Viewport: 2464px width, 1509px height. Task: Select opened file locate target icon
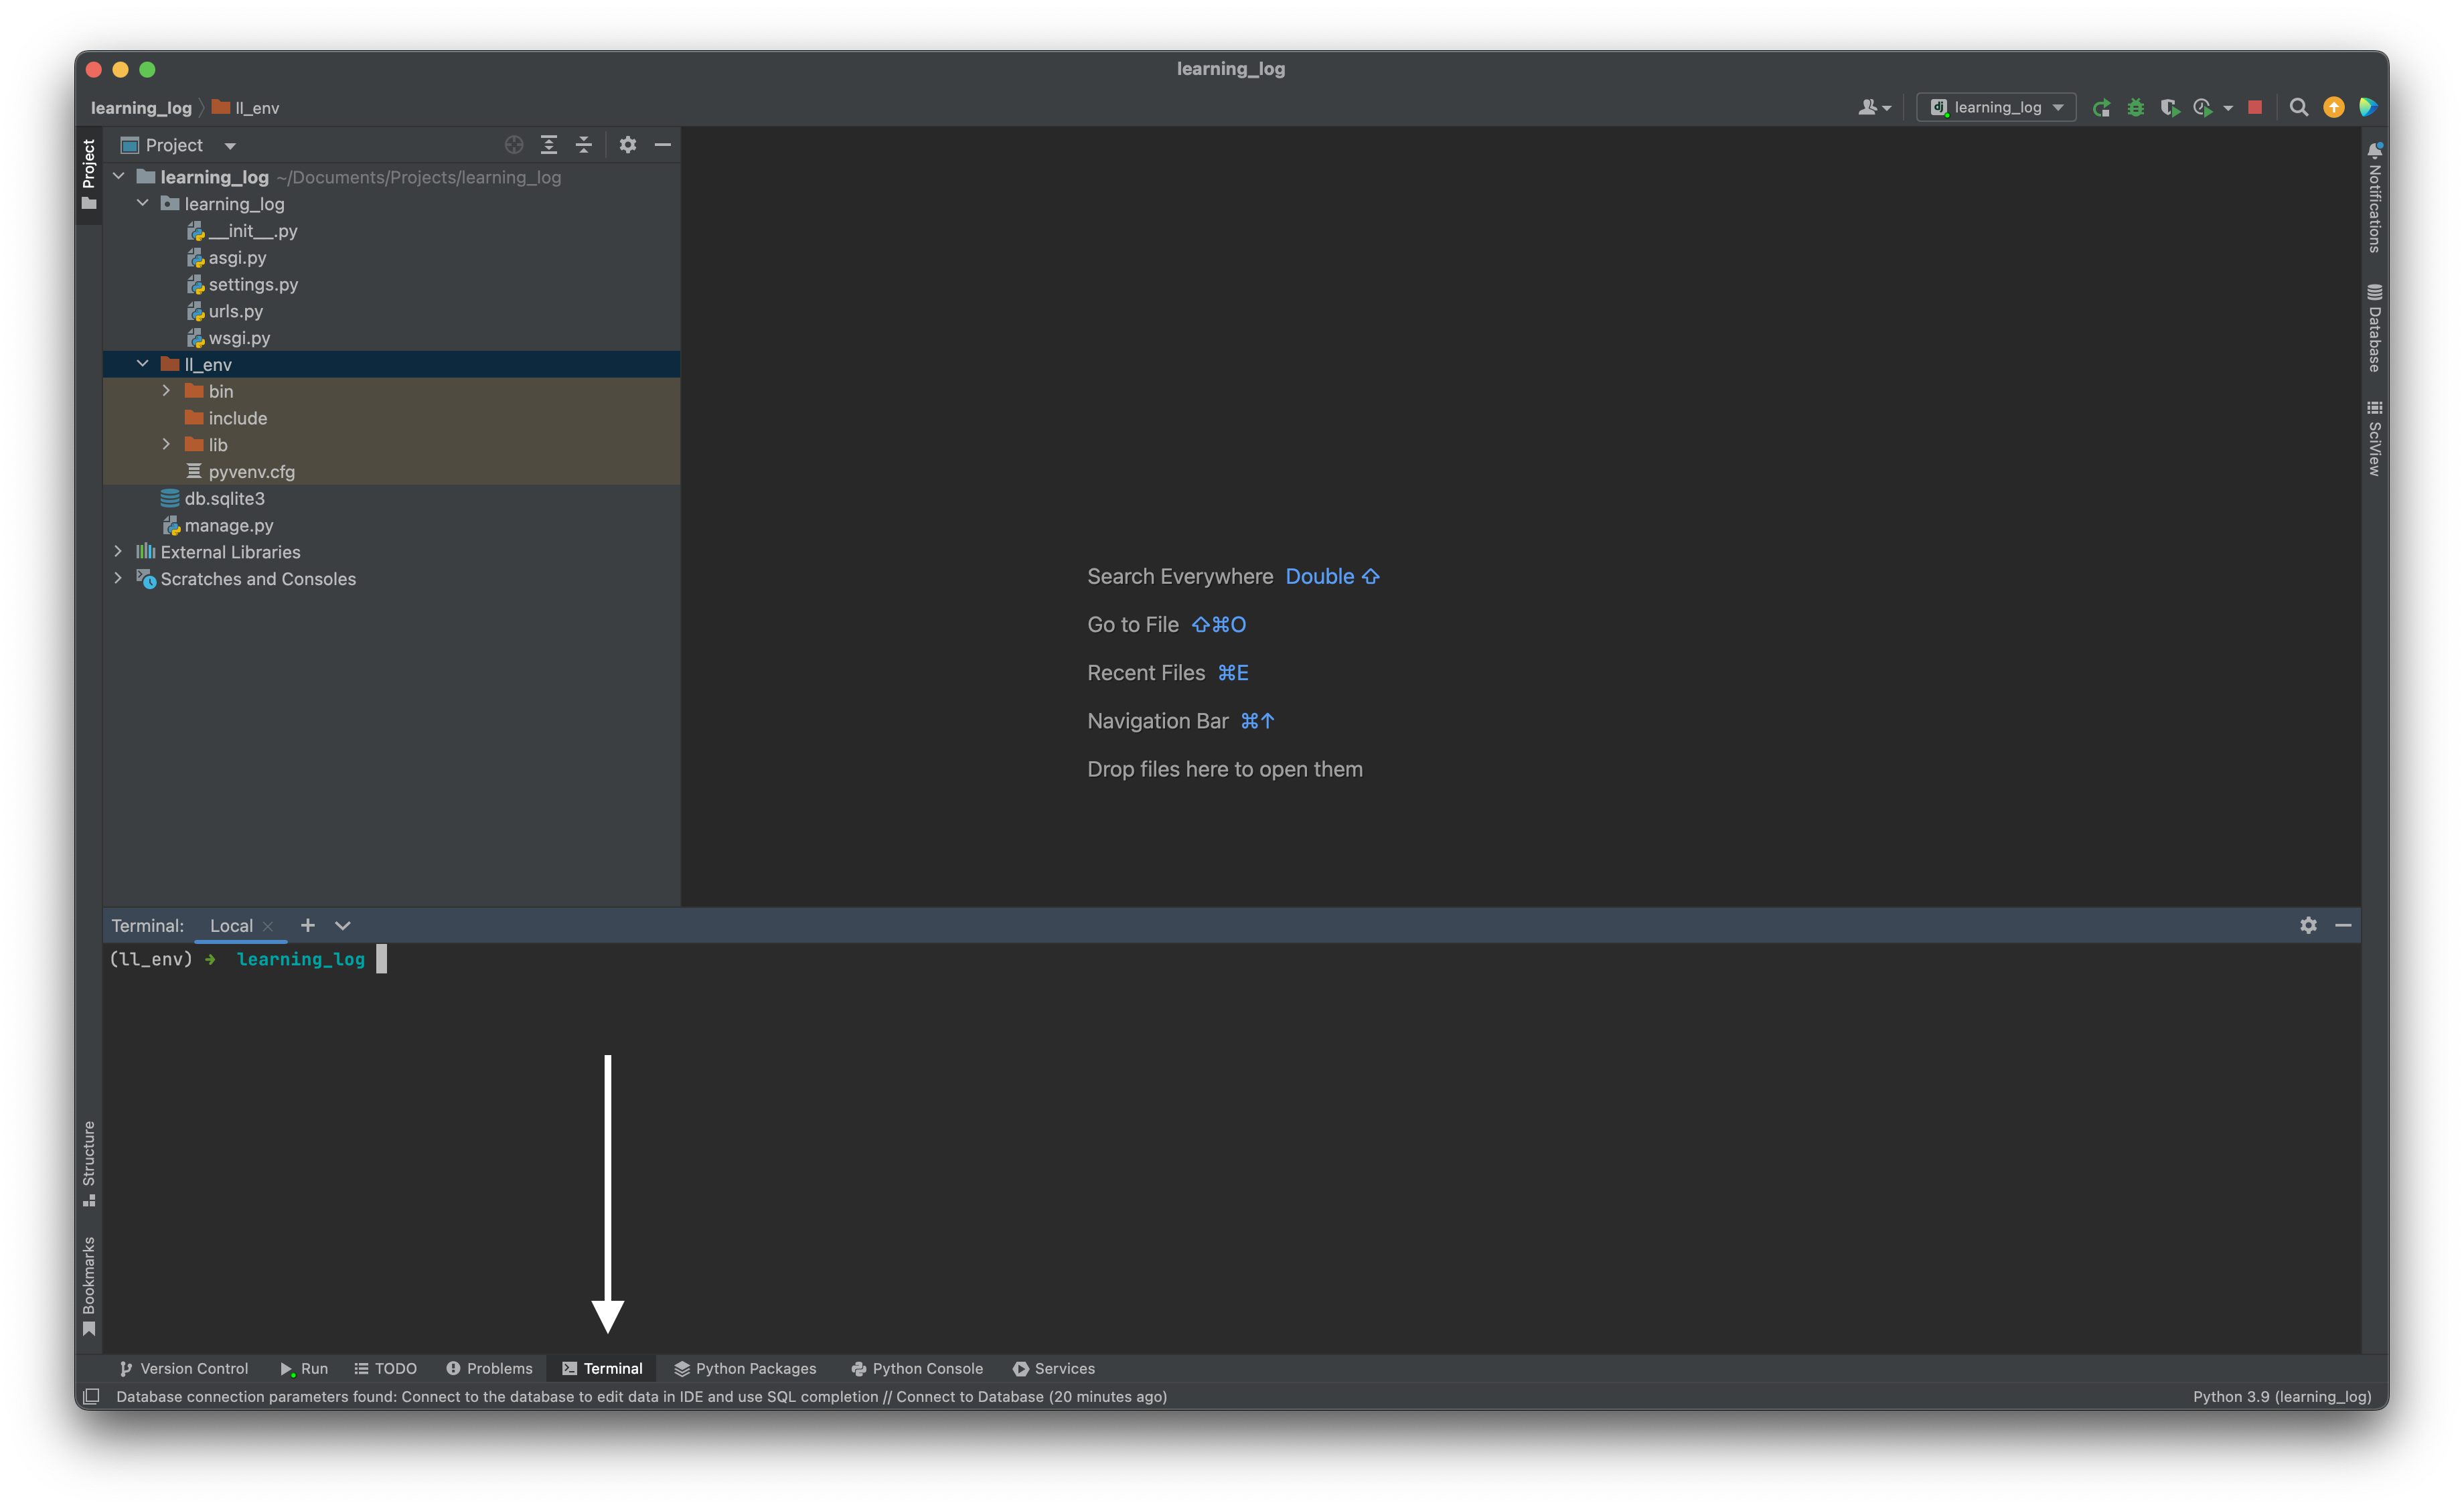click(x=514, y=145)
